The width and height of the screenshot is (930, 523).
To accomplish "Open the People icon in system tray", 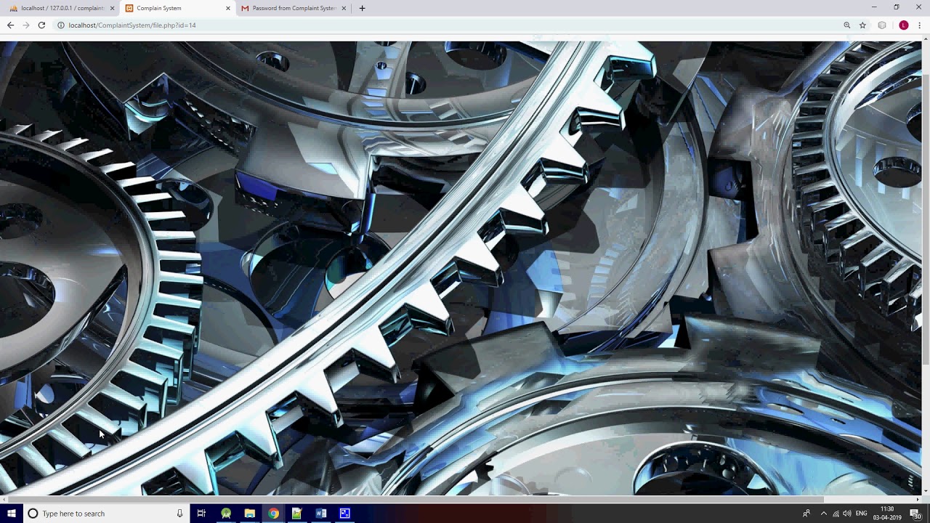I will (806, 514).
